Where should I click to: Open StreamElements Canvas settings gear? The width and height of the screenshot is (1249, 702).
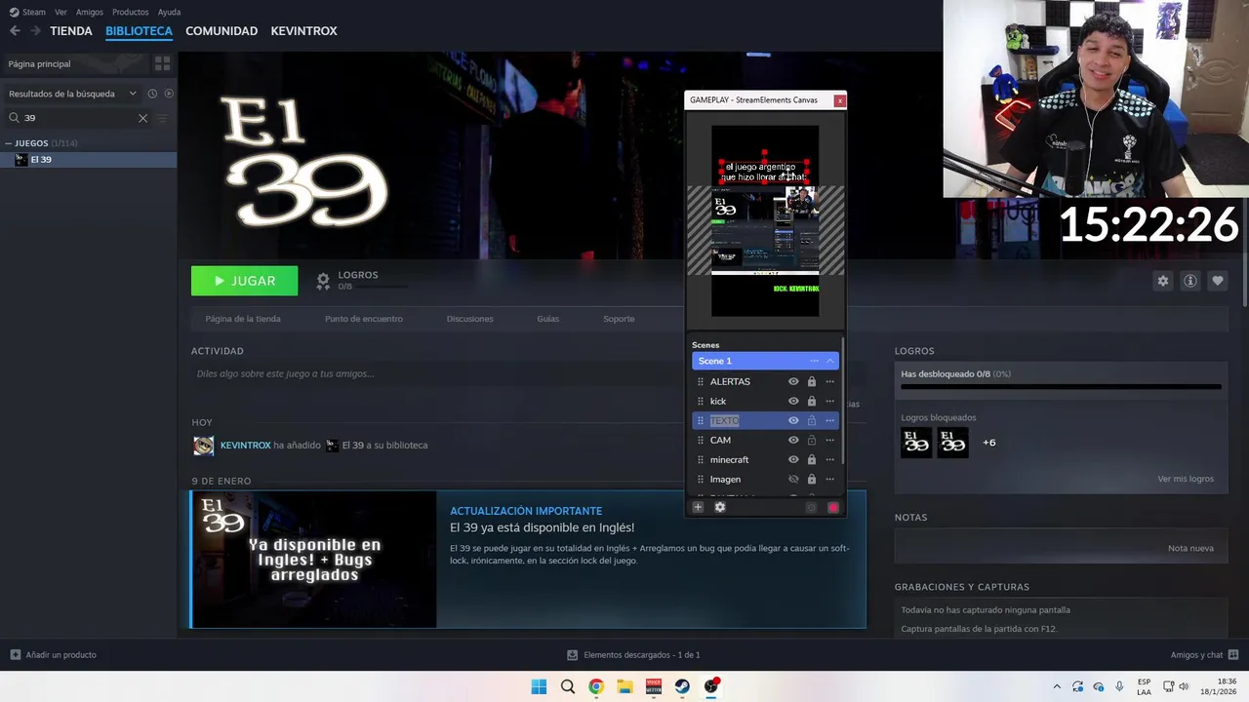click(720, 507)
